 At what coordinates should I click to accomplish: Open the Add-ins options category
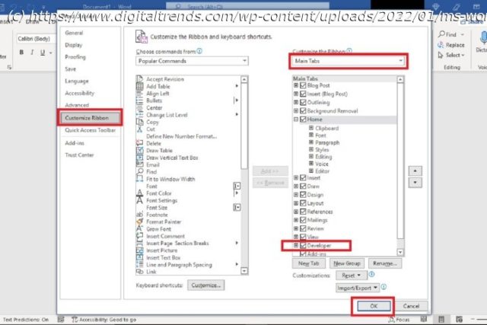[75, 143]
